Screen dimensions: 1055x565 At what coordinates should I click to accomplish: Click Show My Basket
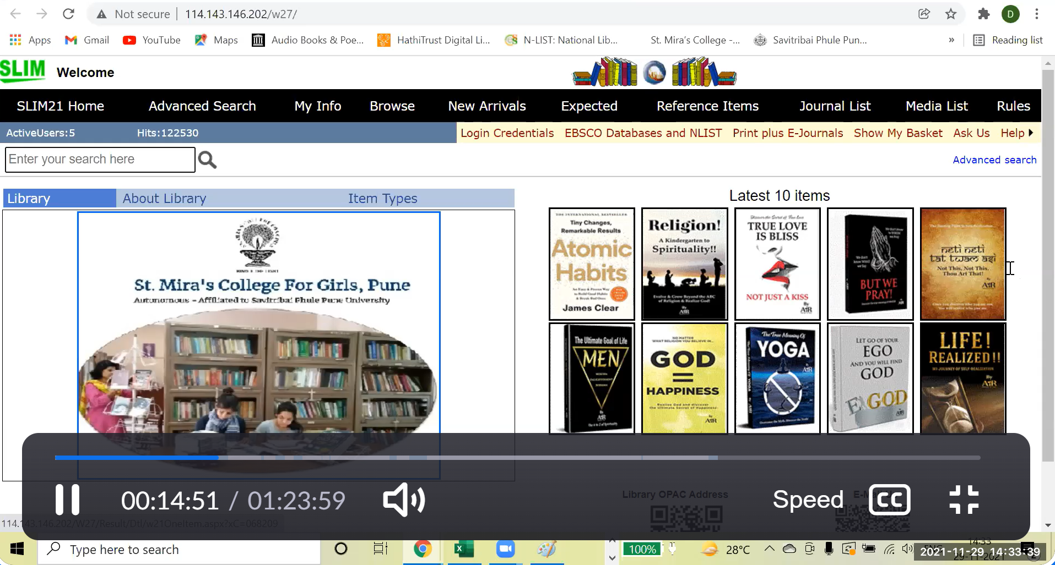pos(897,133)
